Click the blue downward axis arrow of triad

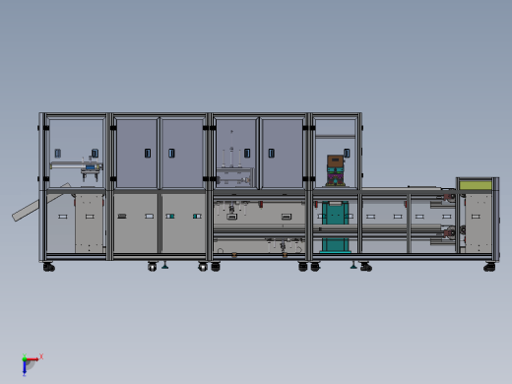point(25,368)
